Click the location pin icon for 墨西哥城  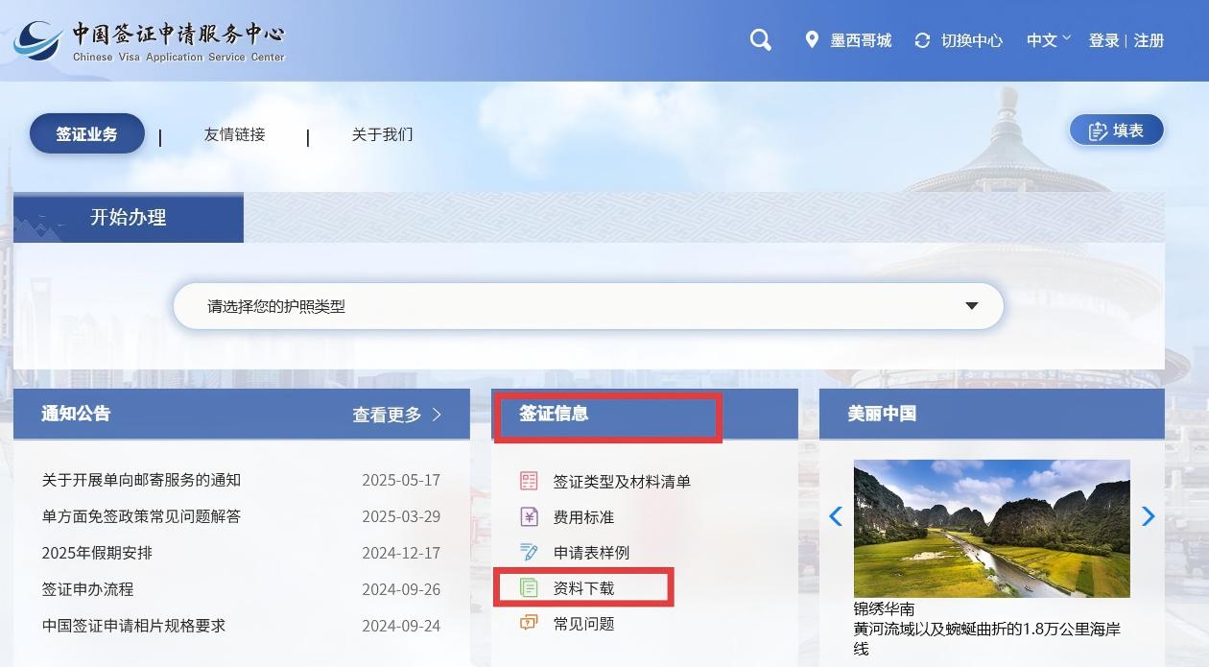pyautogui.click(x=812, y=40)
